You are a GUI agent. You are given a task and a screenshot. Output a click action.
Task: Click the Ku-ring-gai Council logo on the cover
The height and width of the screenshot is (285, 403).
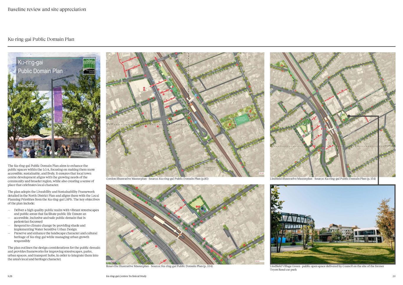pos(89,66)
